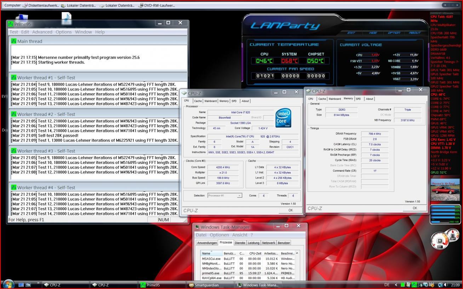The height and width of the screenshot is (289, 463).
Task: Click the Prime95 title bar icon
Action: tap(11, 24)
